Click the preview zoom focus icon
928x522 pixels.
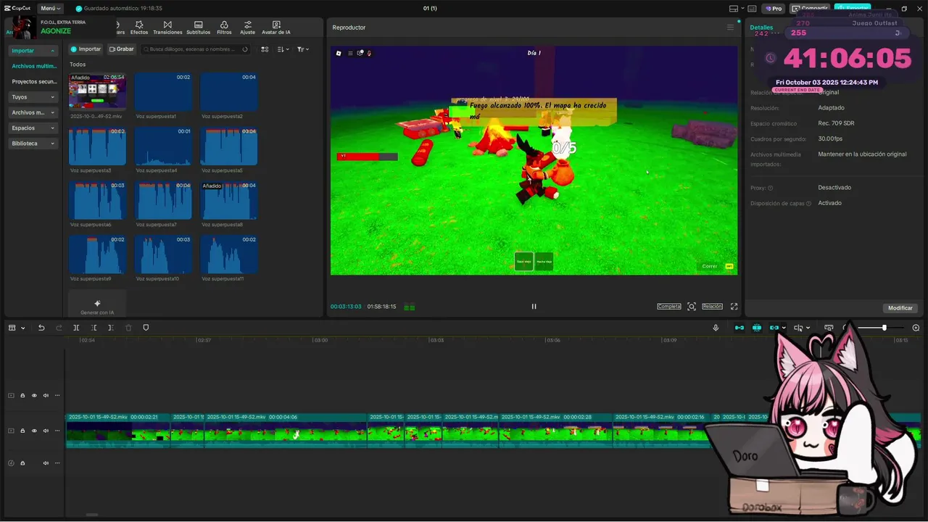tap(692, 307)
